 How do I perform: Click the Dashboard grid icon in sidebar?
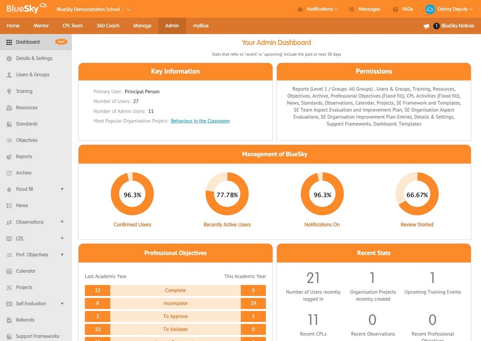[x=9, y=42]
